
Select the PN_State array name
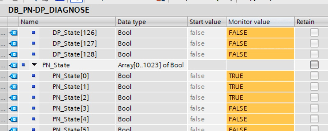56,65
